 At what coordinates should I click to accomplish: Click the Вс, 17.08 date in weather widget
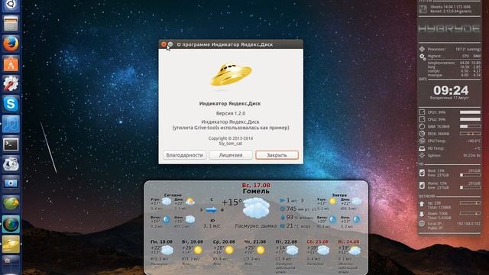click(256, 185)
